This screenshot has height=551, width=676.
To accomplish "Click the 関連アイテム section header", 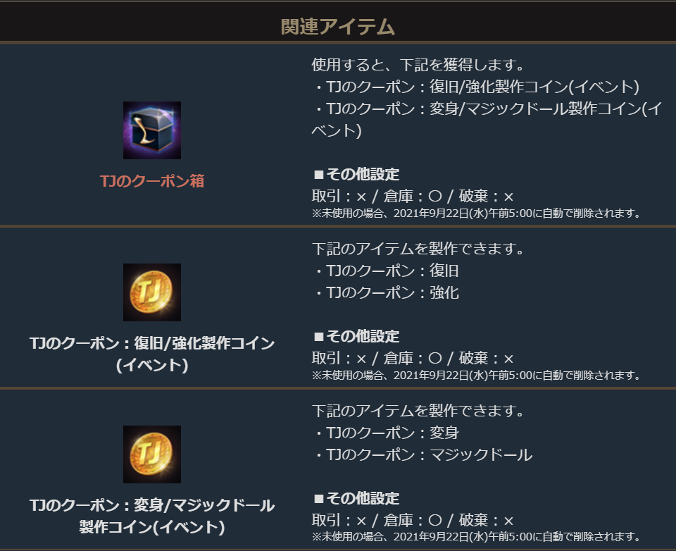I will click(338, 27).
